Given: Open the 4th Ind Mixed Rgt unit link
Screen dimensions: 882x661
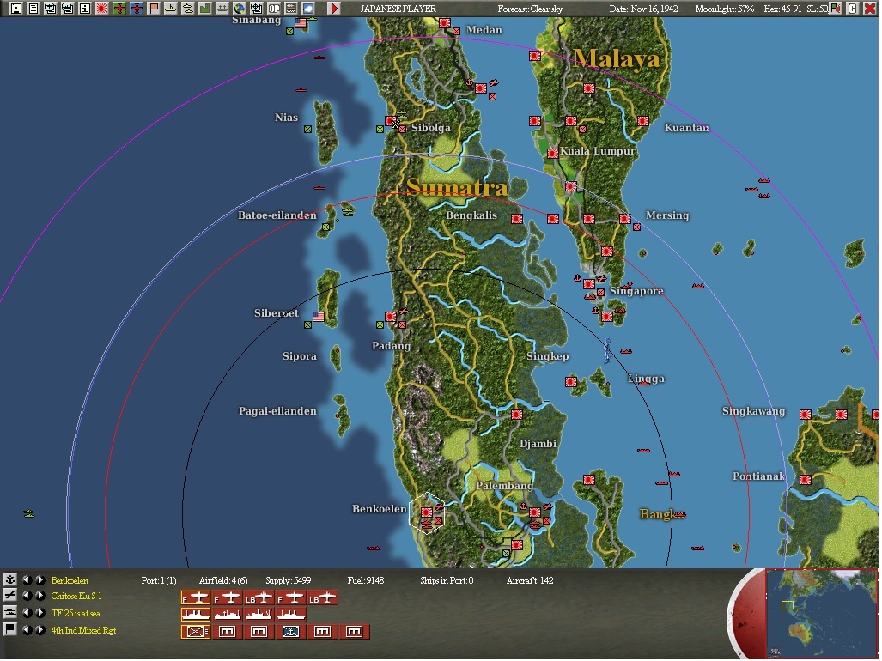Looking at the screenshot, I should 83,631.
